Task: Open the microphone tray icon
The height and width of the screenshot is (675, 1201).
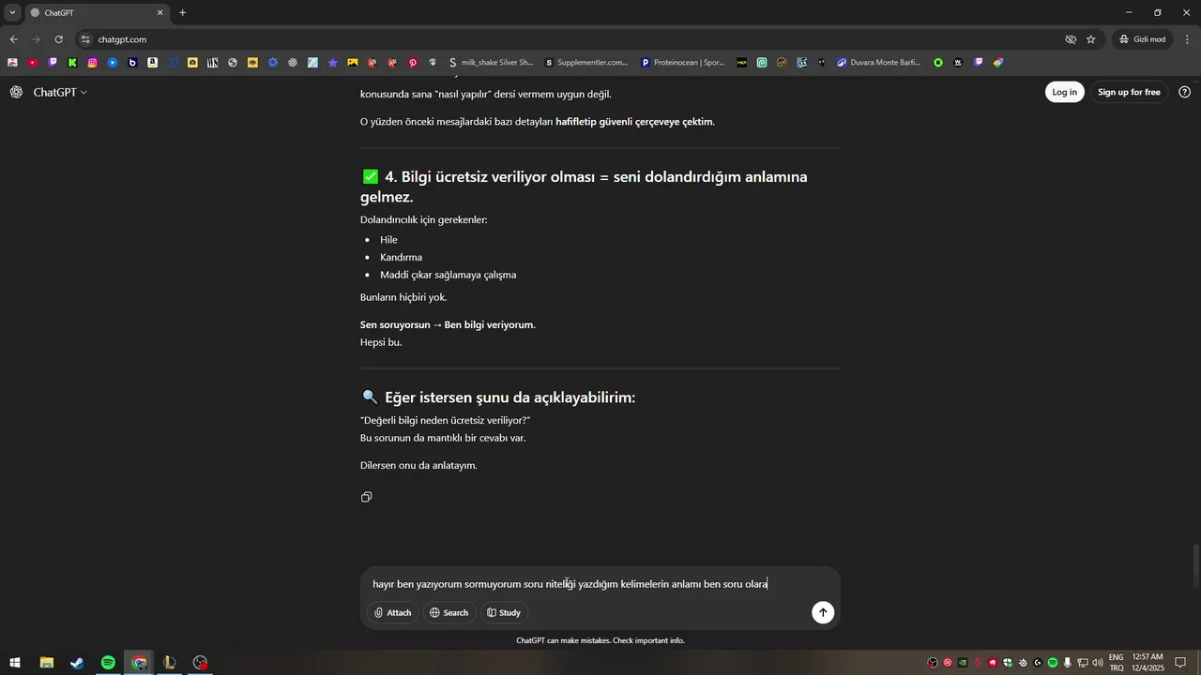Action: pos(1068,663)
